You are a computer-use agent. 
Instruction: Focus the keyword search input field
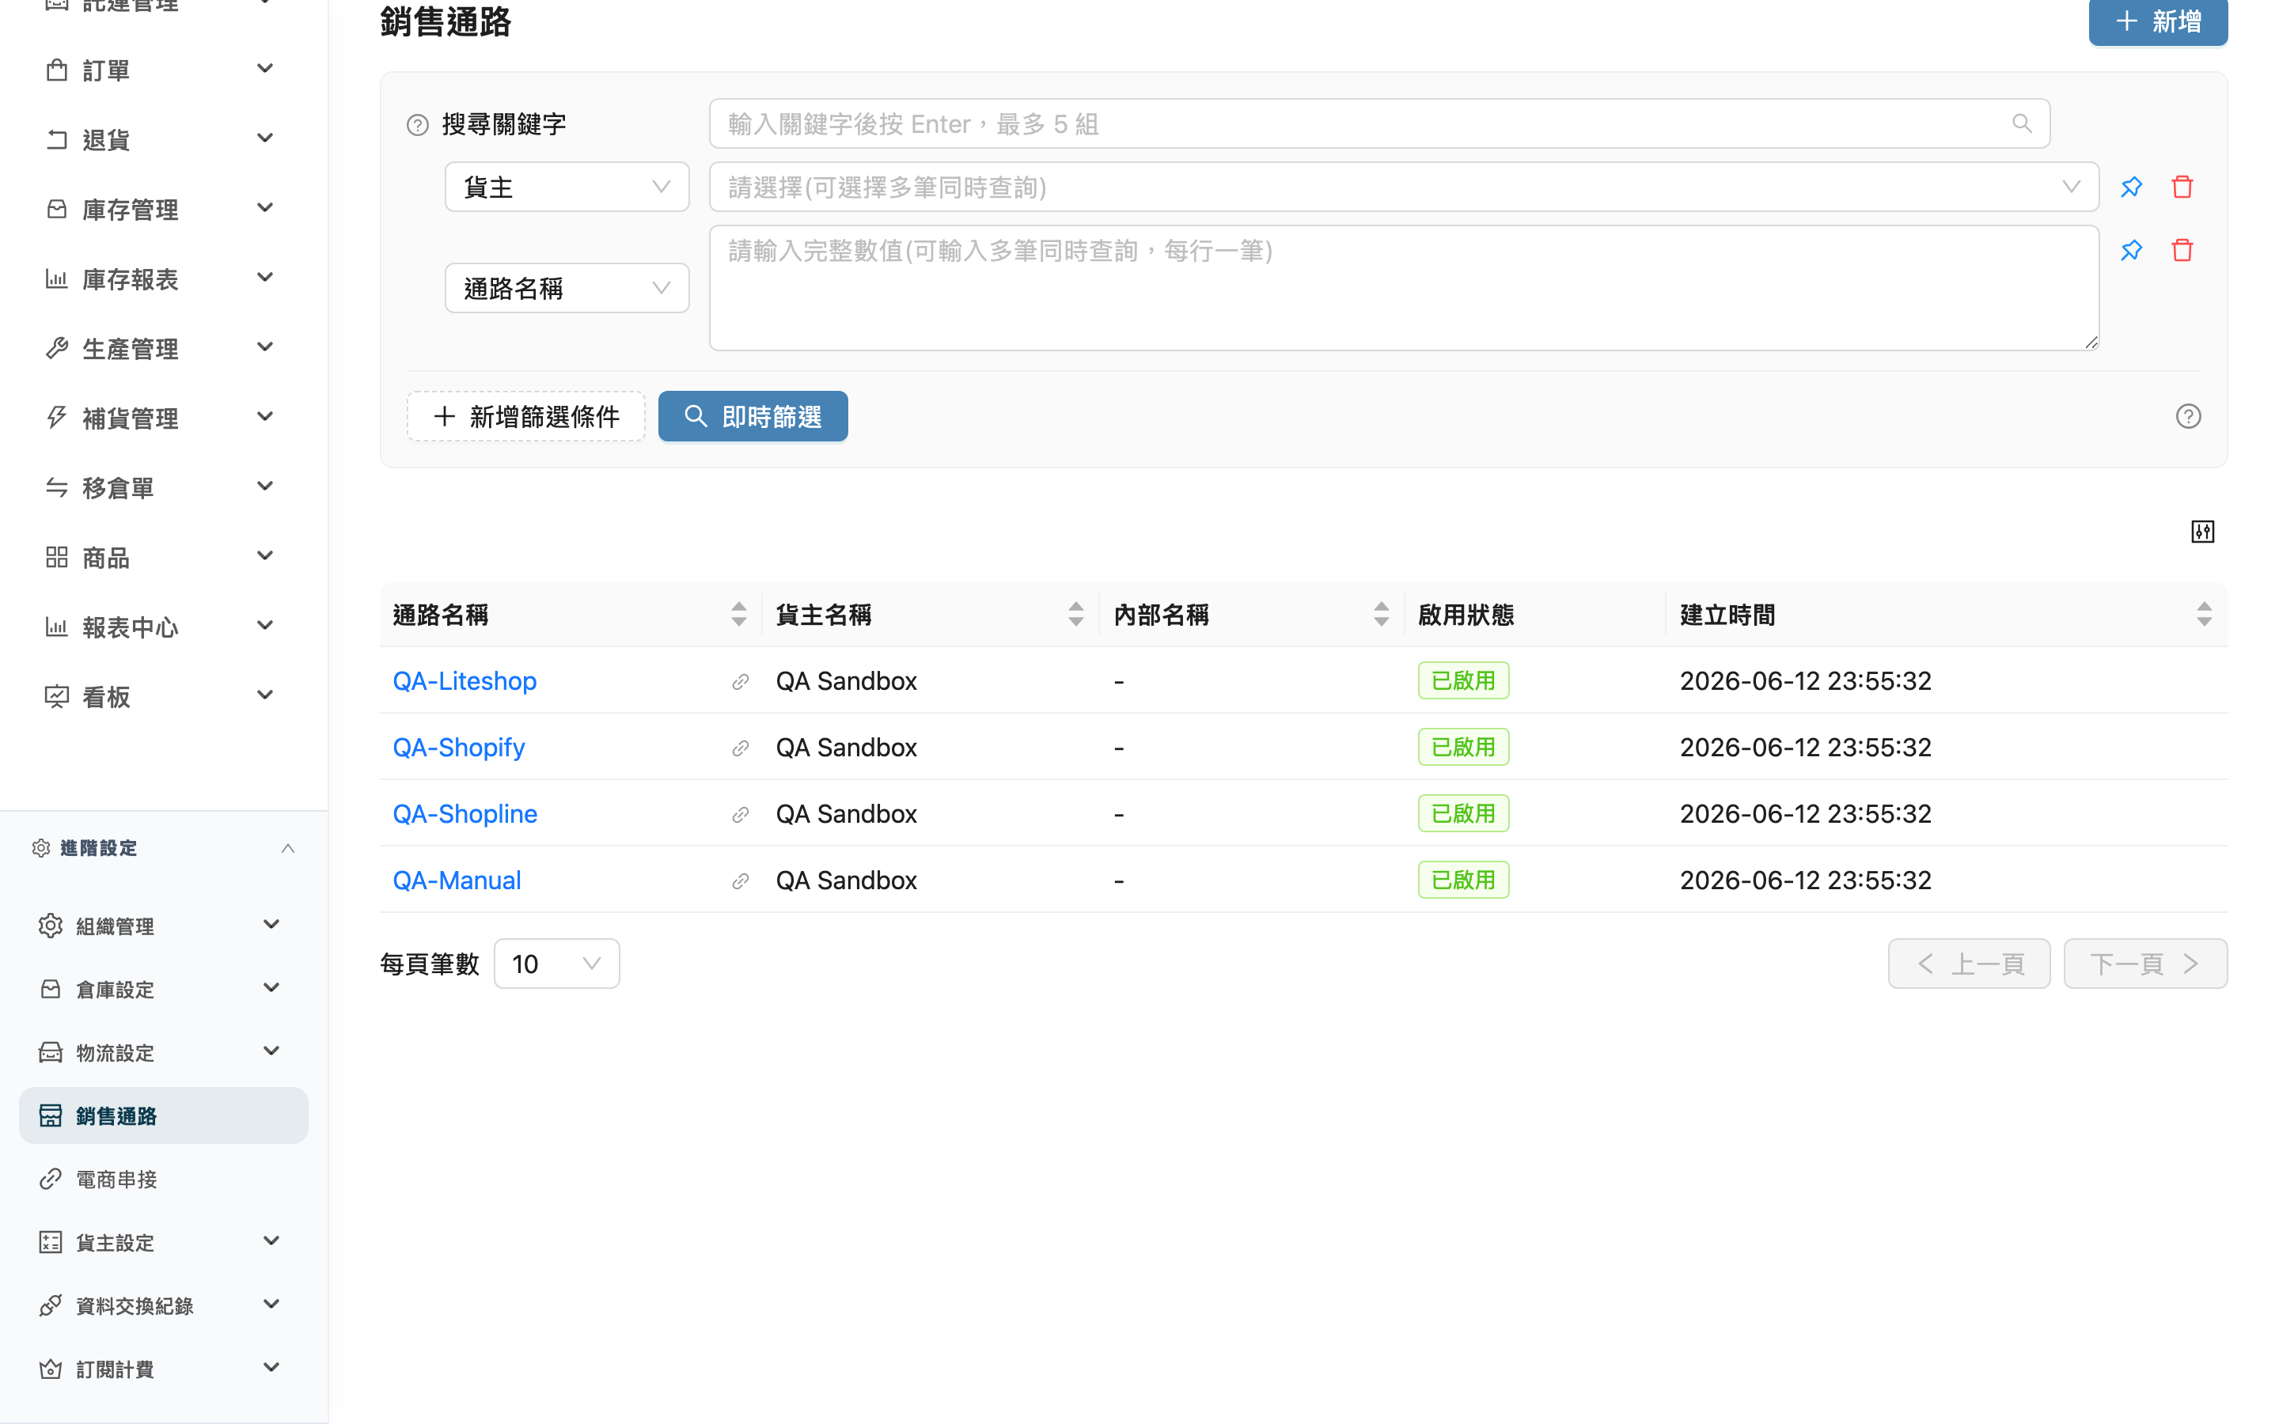pyautogui.click(x=1378, y=123)
